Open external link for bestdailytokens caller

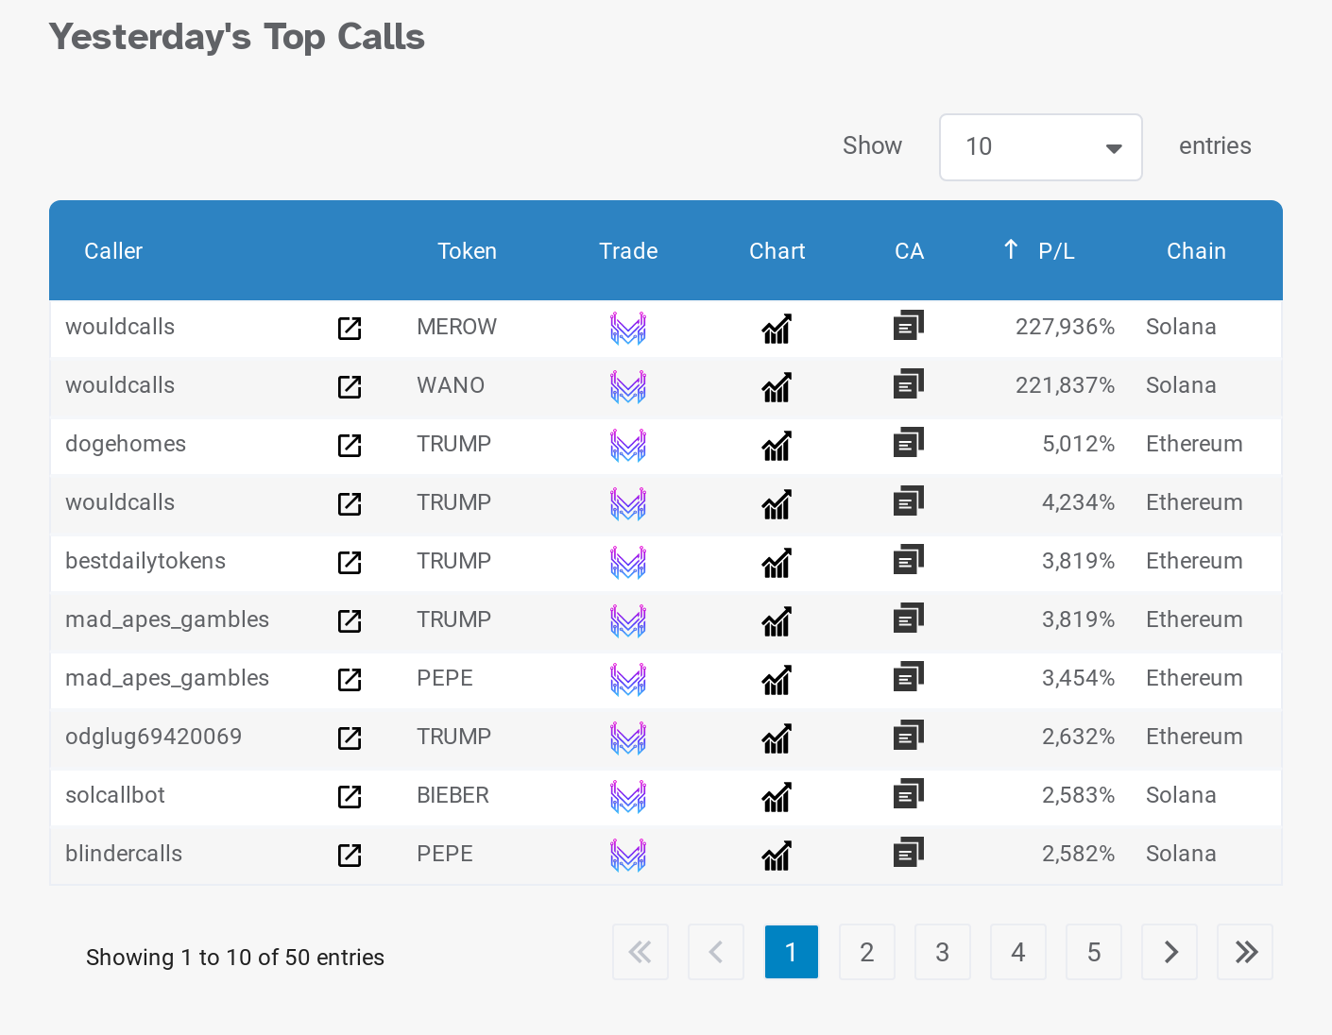(350, 562)
